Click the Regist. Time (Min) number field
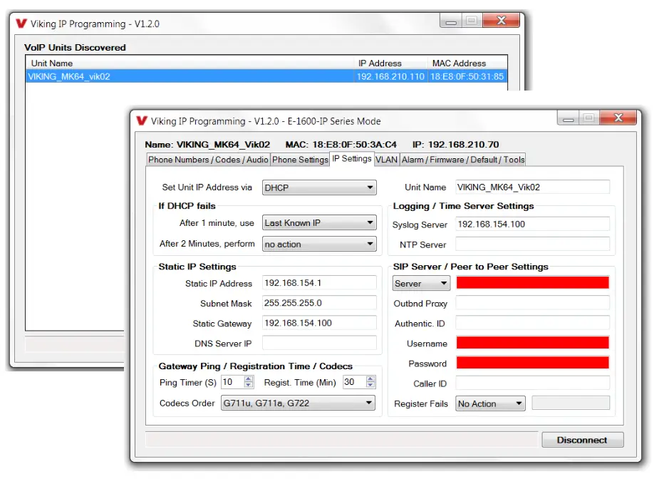The height and width of the screenshot is (479, 659). (x=354, y=382)
